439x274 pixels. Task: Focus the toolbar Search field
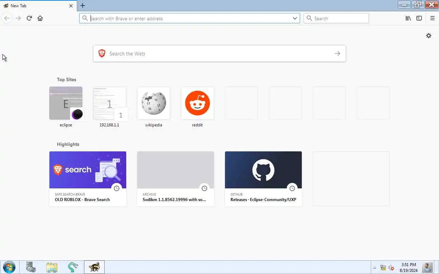(x=336, y=18)
